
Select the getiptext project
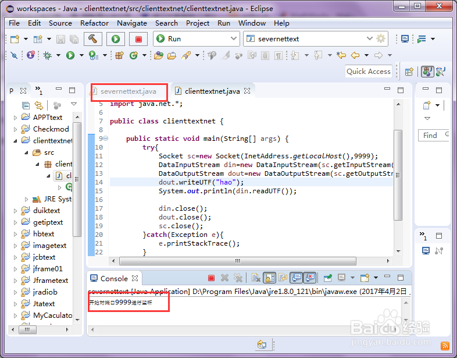point(48,222)
